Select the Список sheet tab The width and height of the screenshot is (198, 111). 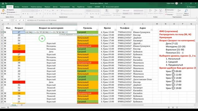point(14,105)
